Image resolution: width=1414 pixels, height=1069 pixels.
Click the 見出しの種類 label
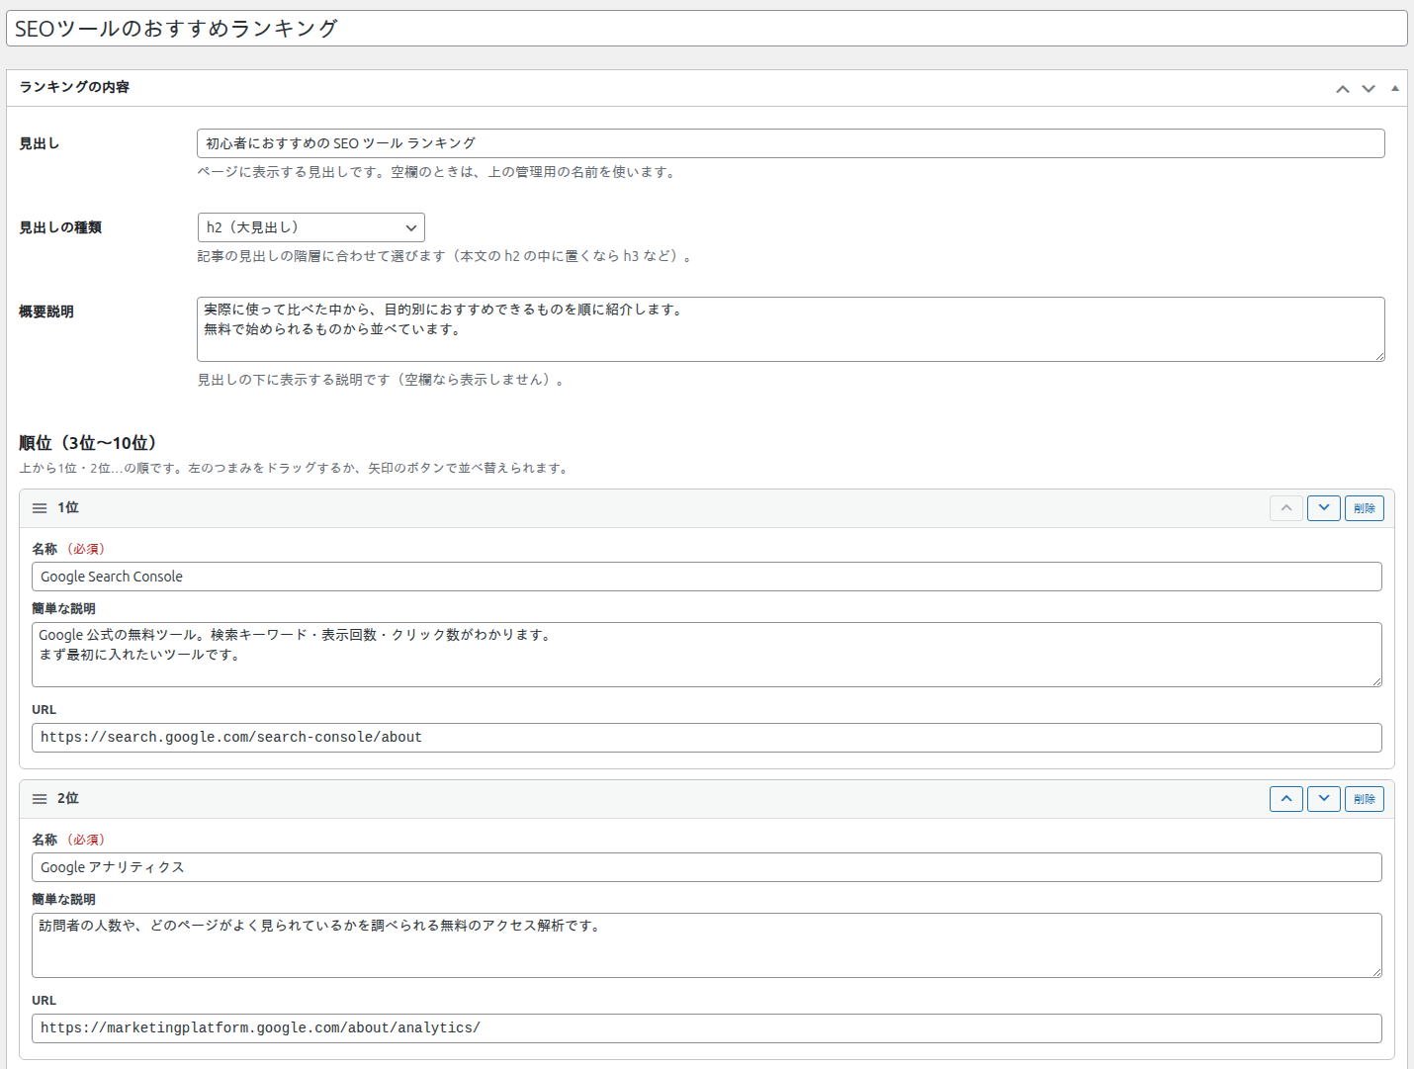[60, 227]
